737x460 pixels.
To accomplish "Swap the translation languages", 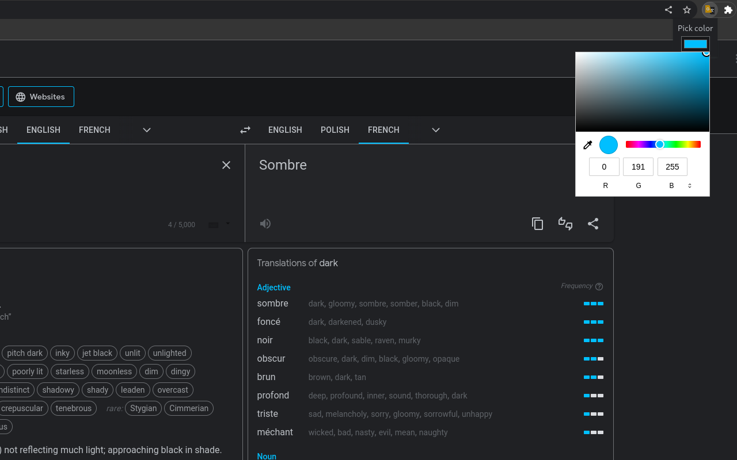I will coord(245,130).
